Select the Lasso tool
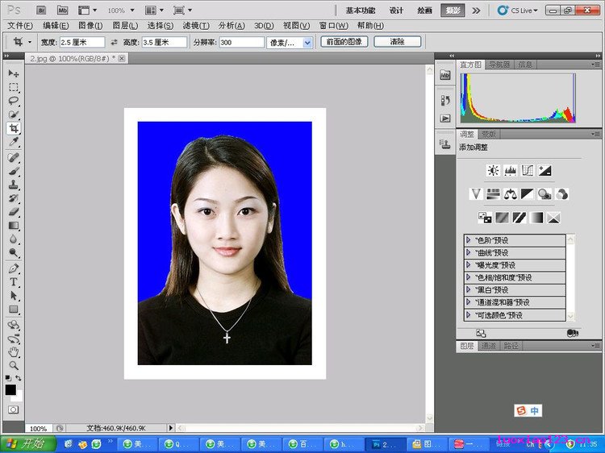Image resolution: width=605 pixels, height=453 pixels. pos(14,101)
